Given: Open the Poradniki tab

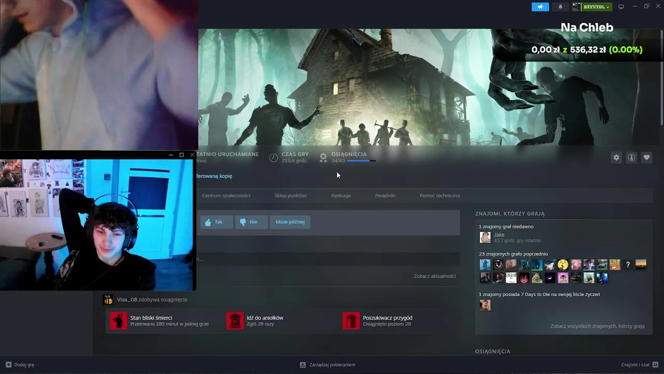Looking at the screenshot, I should click(x=385, y=196).
